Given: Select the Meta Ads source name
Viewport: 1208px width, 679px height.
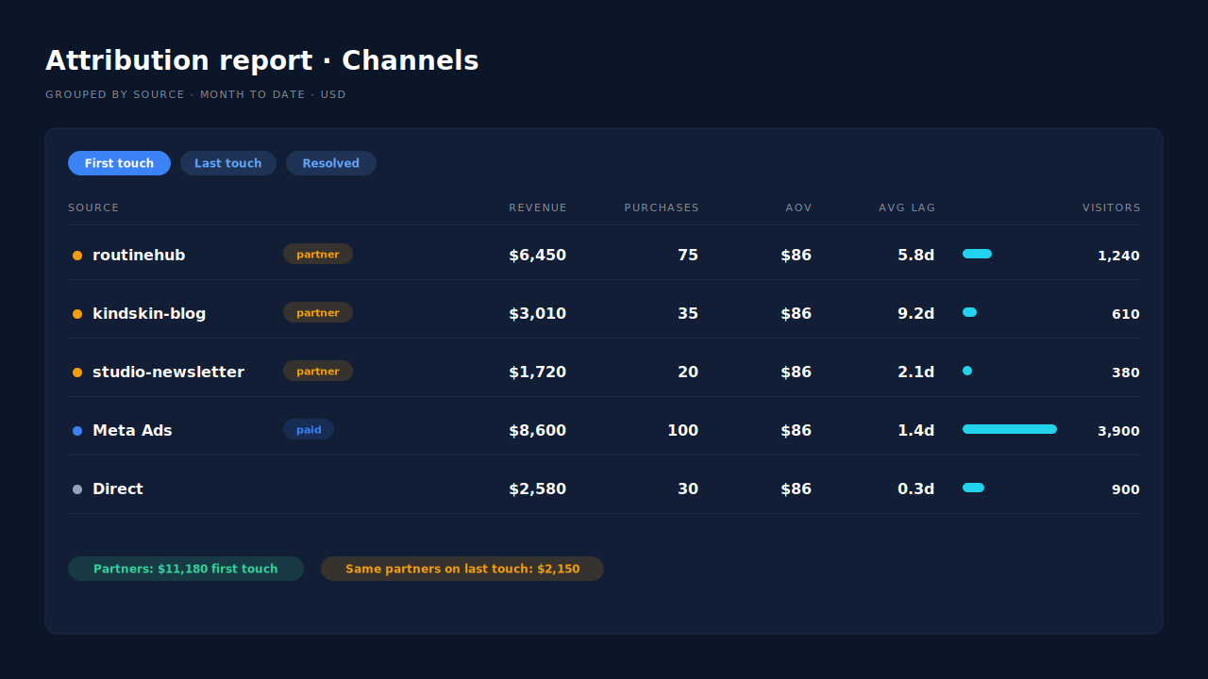Looking at the screenshot, I should click(132, 431).
